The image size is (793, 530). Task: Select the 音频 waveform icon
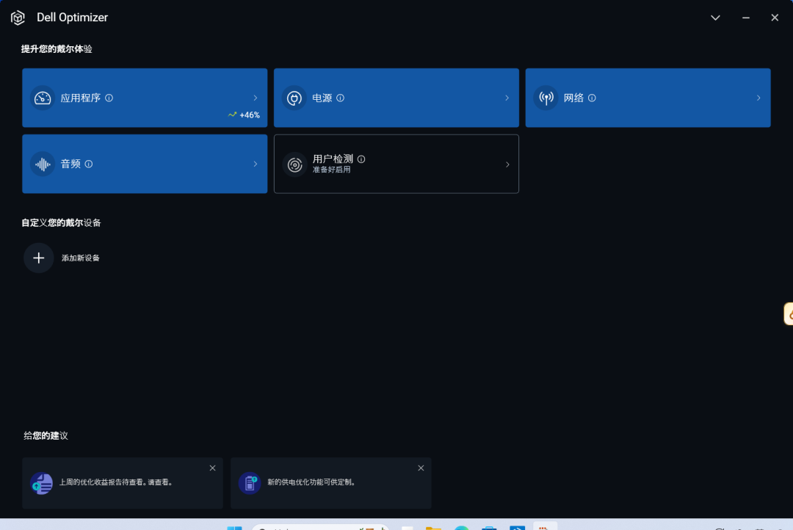pyautogui.click(x=43, y=164)
